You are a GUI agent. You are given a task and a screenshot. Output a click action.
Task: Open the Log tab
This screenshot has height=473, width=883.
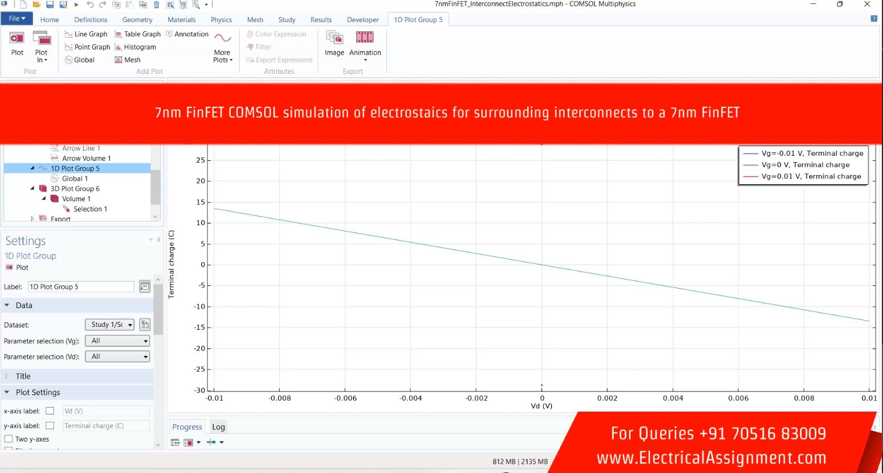coord(218,427)
